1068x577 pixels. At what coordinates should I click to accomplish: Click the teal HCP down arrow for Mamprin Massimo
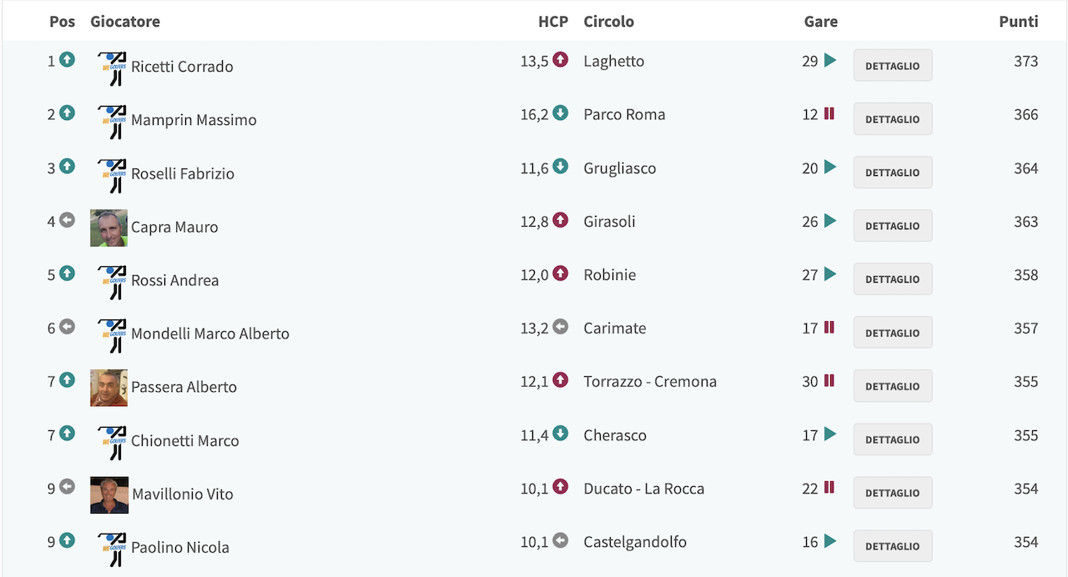561,113
